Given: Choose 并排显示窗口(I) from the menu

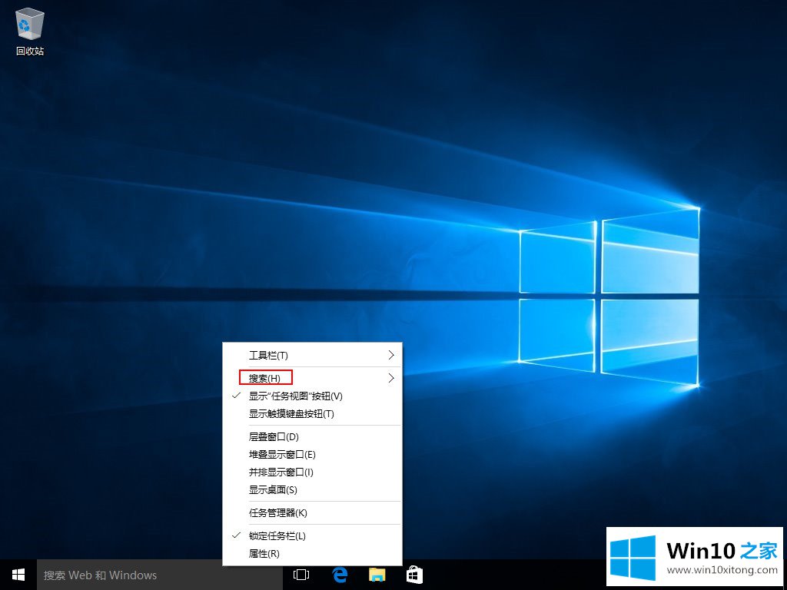Looking at the screenshot, I should pos(312,472).
